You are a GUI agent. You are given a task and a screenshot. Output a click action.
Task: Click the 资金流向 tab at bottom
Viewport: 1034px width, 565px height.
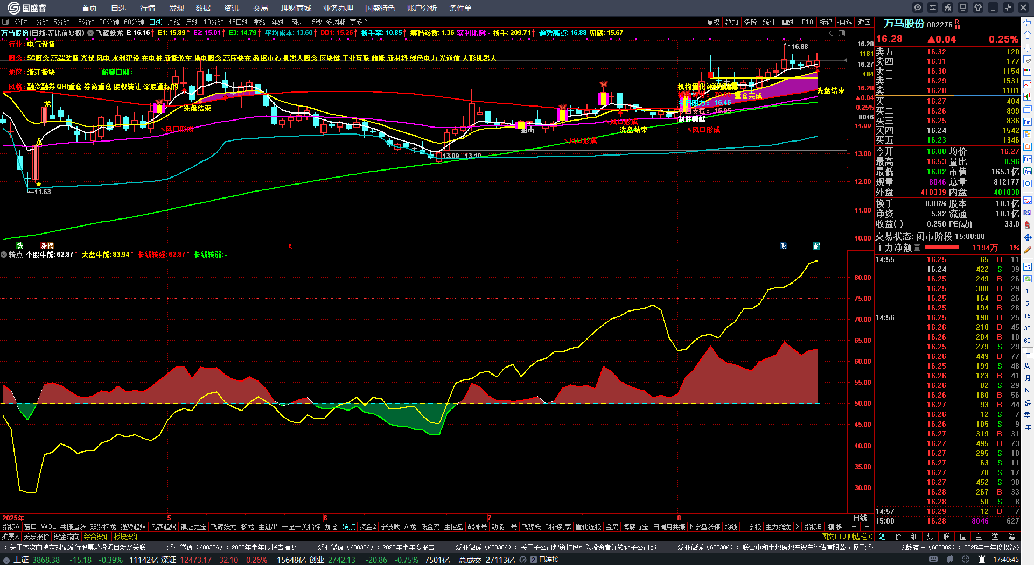click(x=66, y=536)
